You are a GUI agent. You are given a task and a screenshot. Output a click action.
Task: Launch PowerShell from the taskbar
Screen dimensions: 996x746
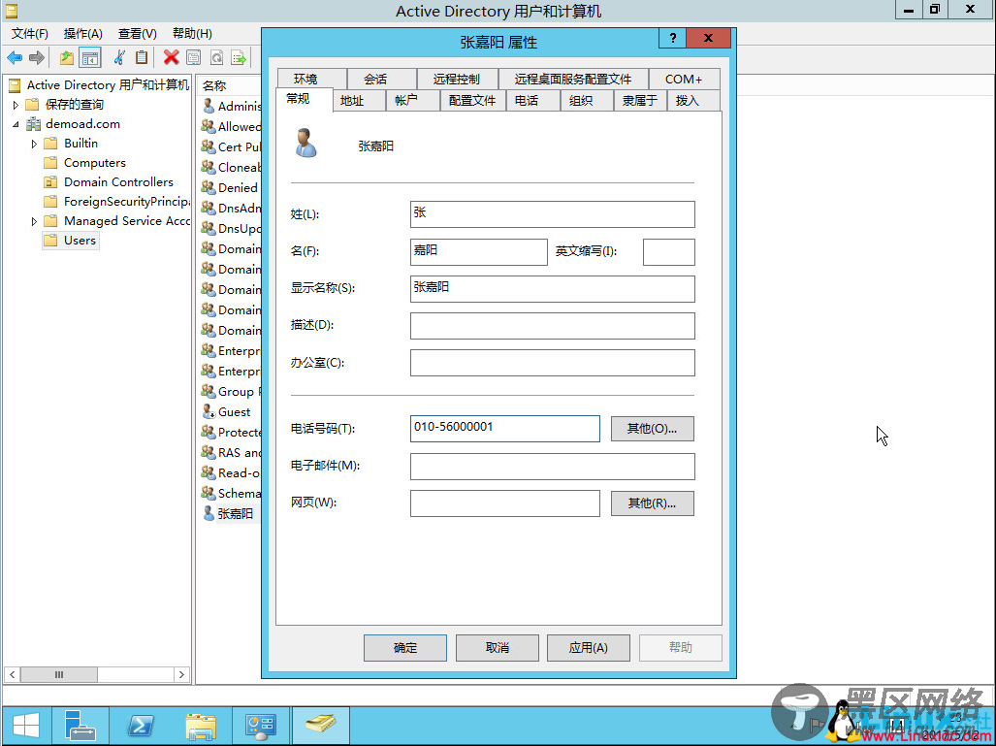pos(141,726)
